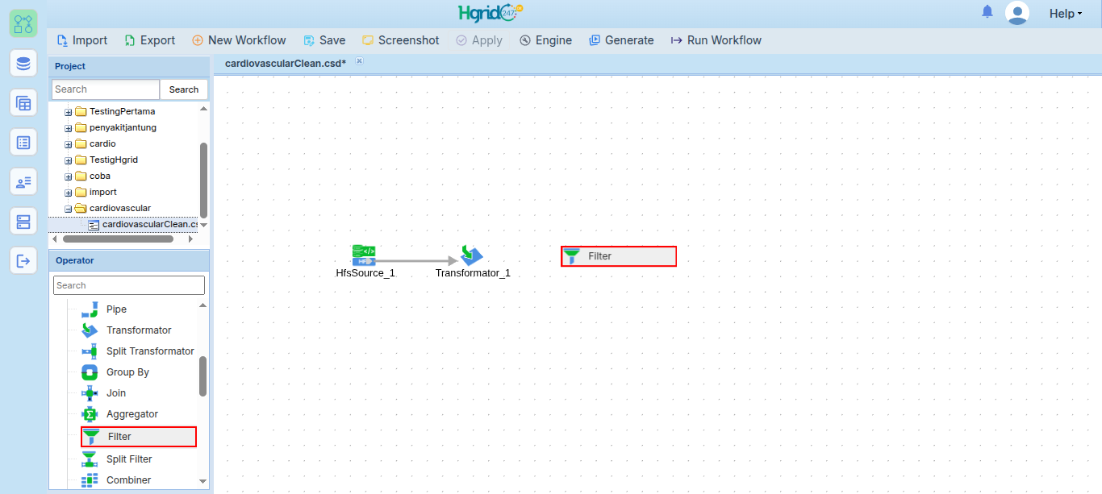Click the Project Search button

point(184,89)
